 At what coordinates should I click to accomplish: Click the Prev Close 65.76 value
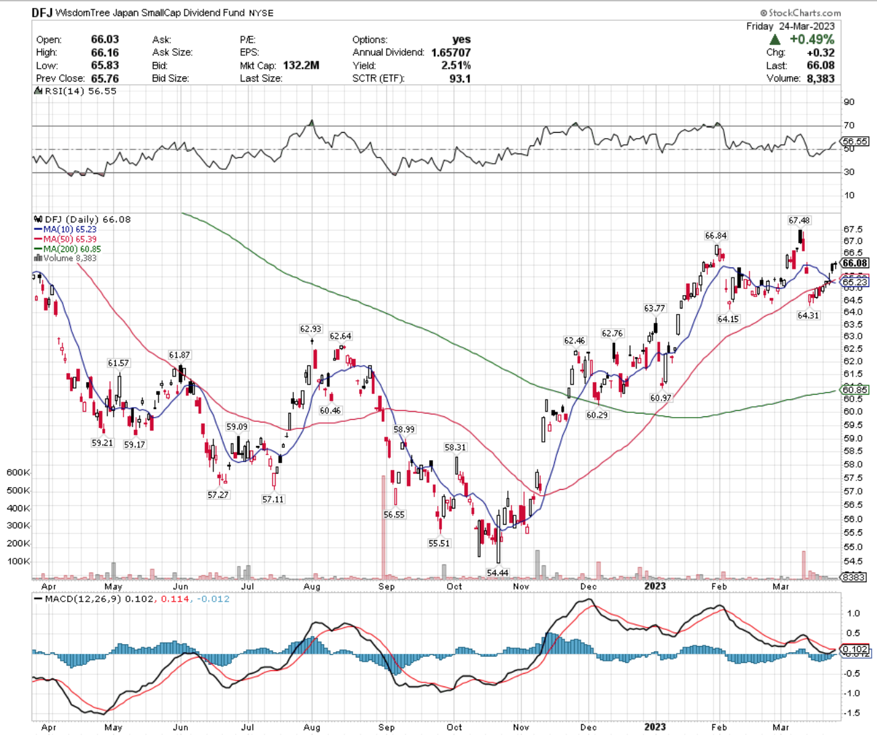click(x=105, y=78)
